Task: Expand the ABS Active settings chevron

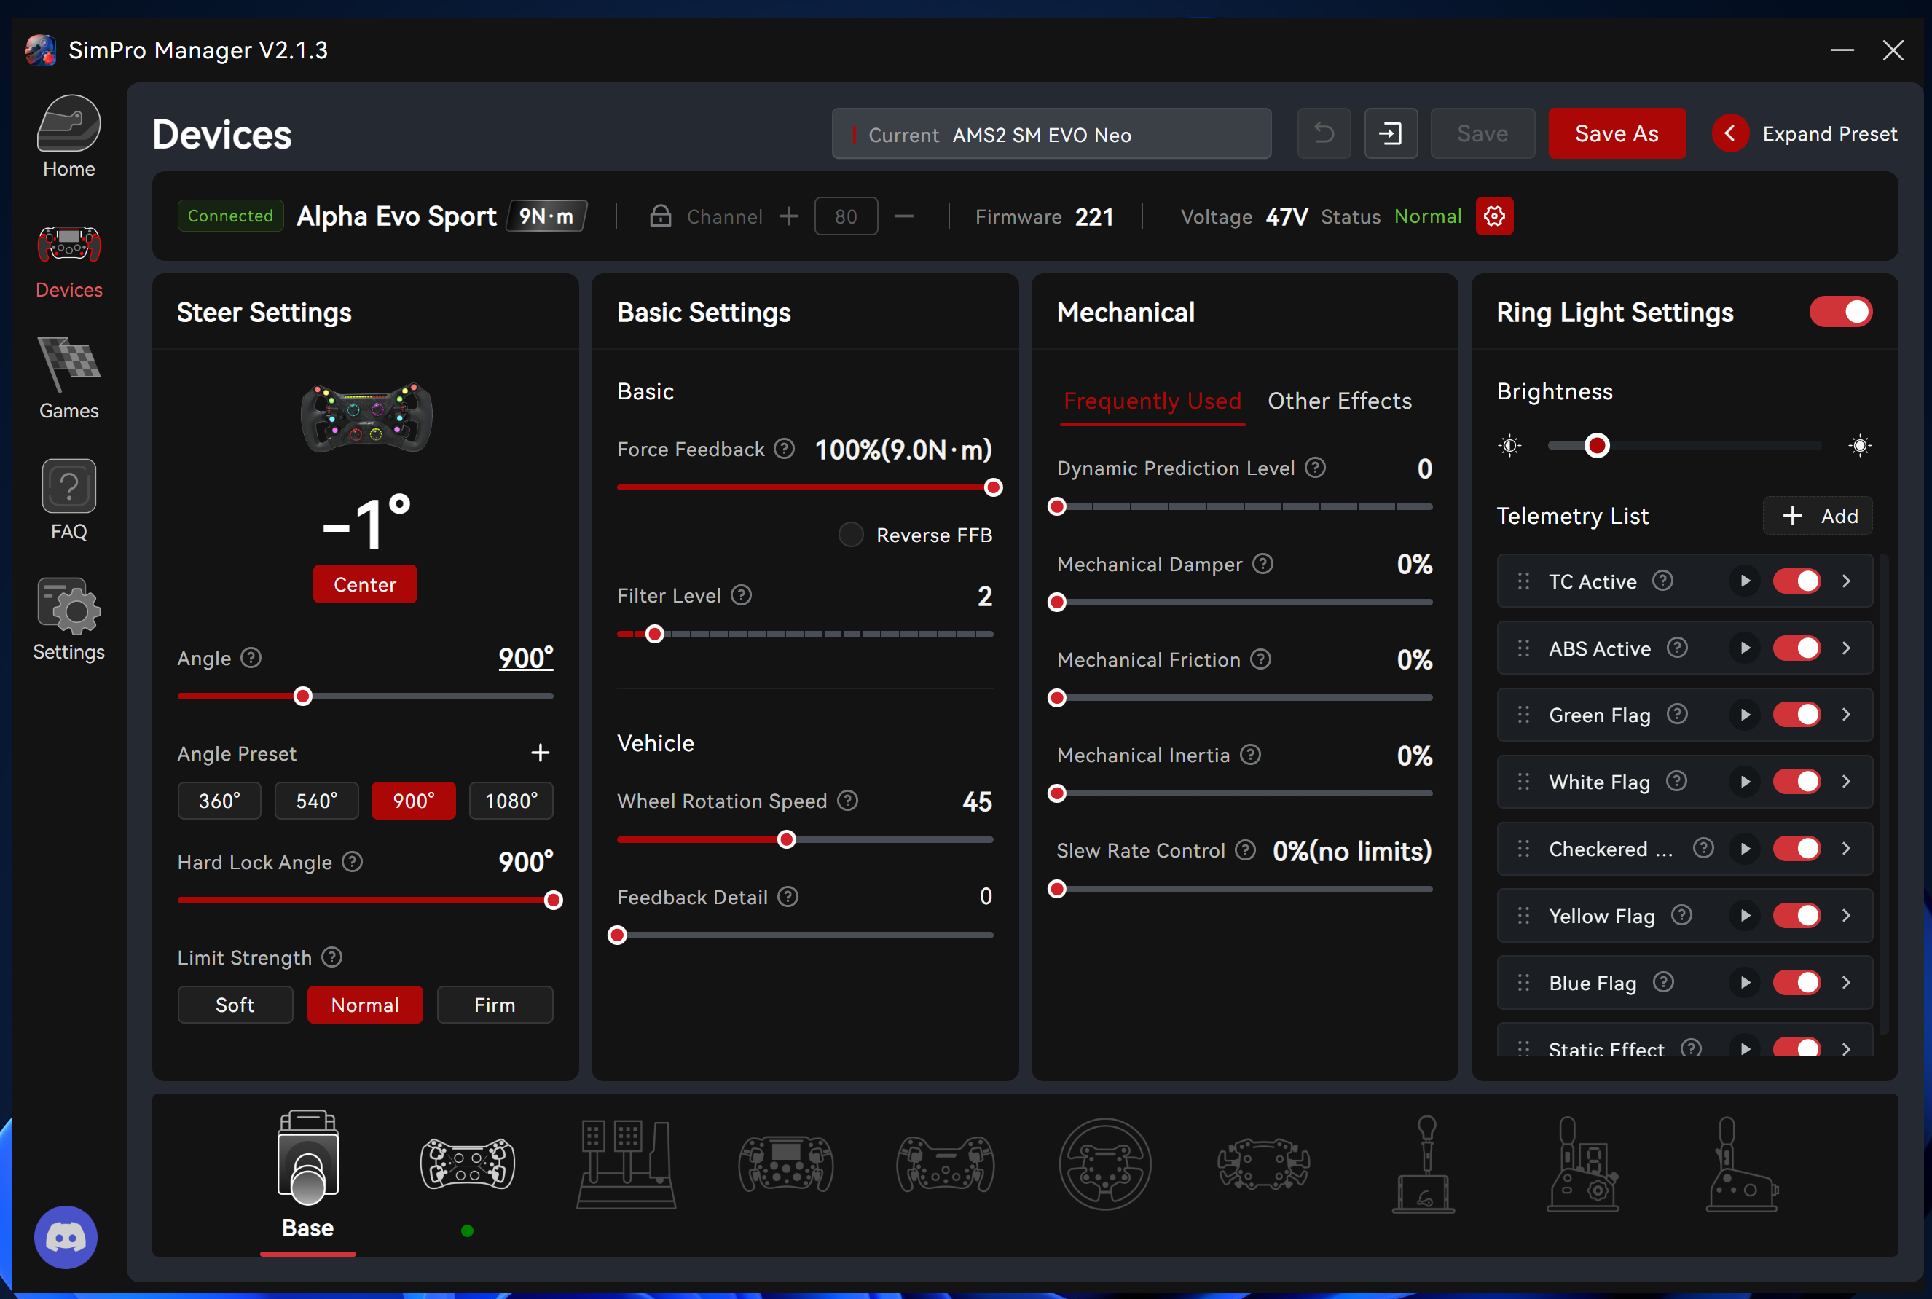Action: [x=1846, y=648]
